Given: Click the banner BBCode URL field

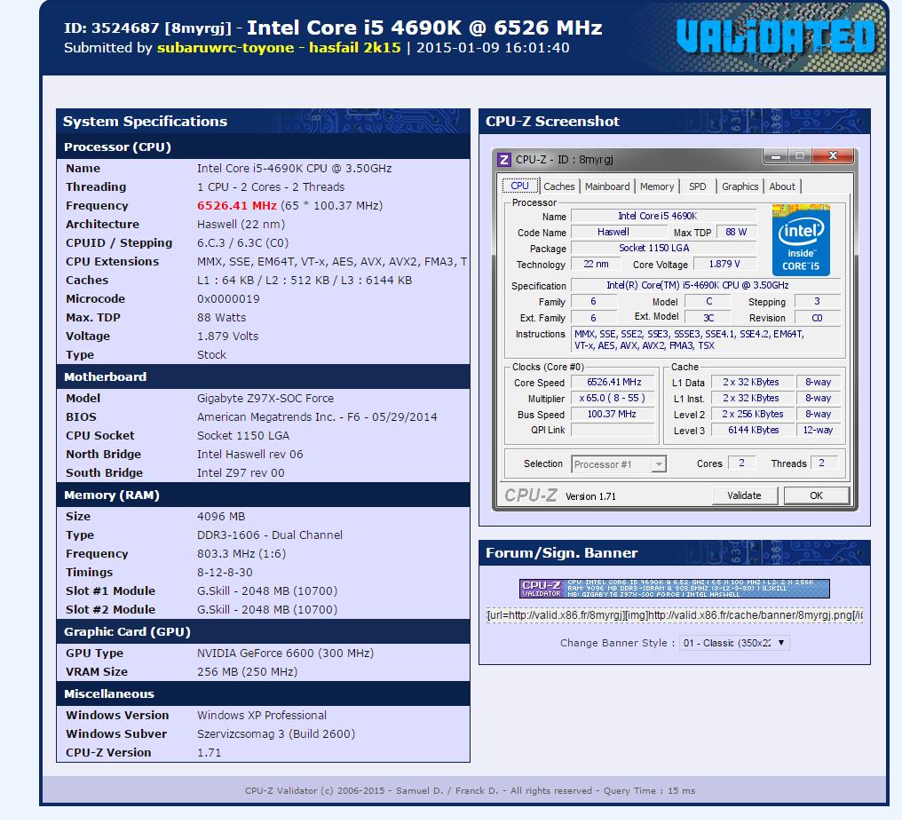Looking at the screenshot, I should (x=674, y=615).
